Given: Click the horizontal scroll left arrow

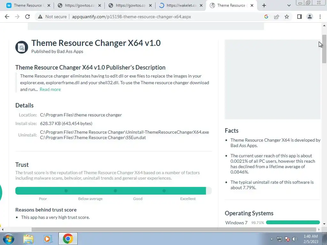Looking at the screenshot, I should [2, 229].
